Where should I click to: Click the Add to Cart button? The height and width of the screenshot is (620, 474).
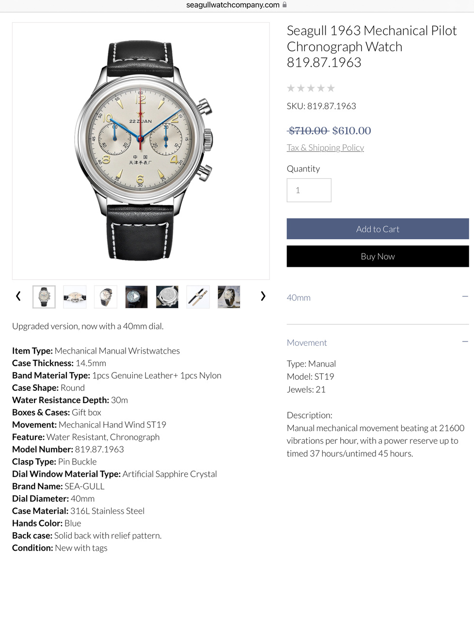click(378, 229)
